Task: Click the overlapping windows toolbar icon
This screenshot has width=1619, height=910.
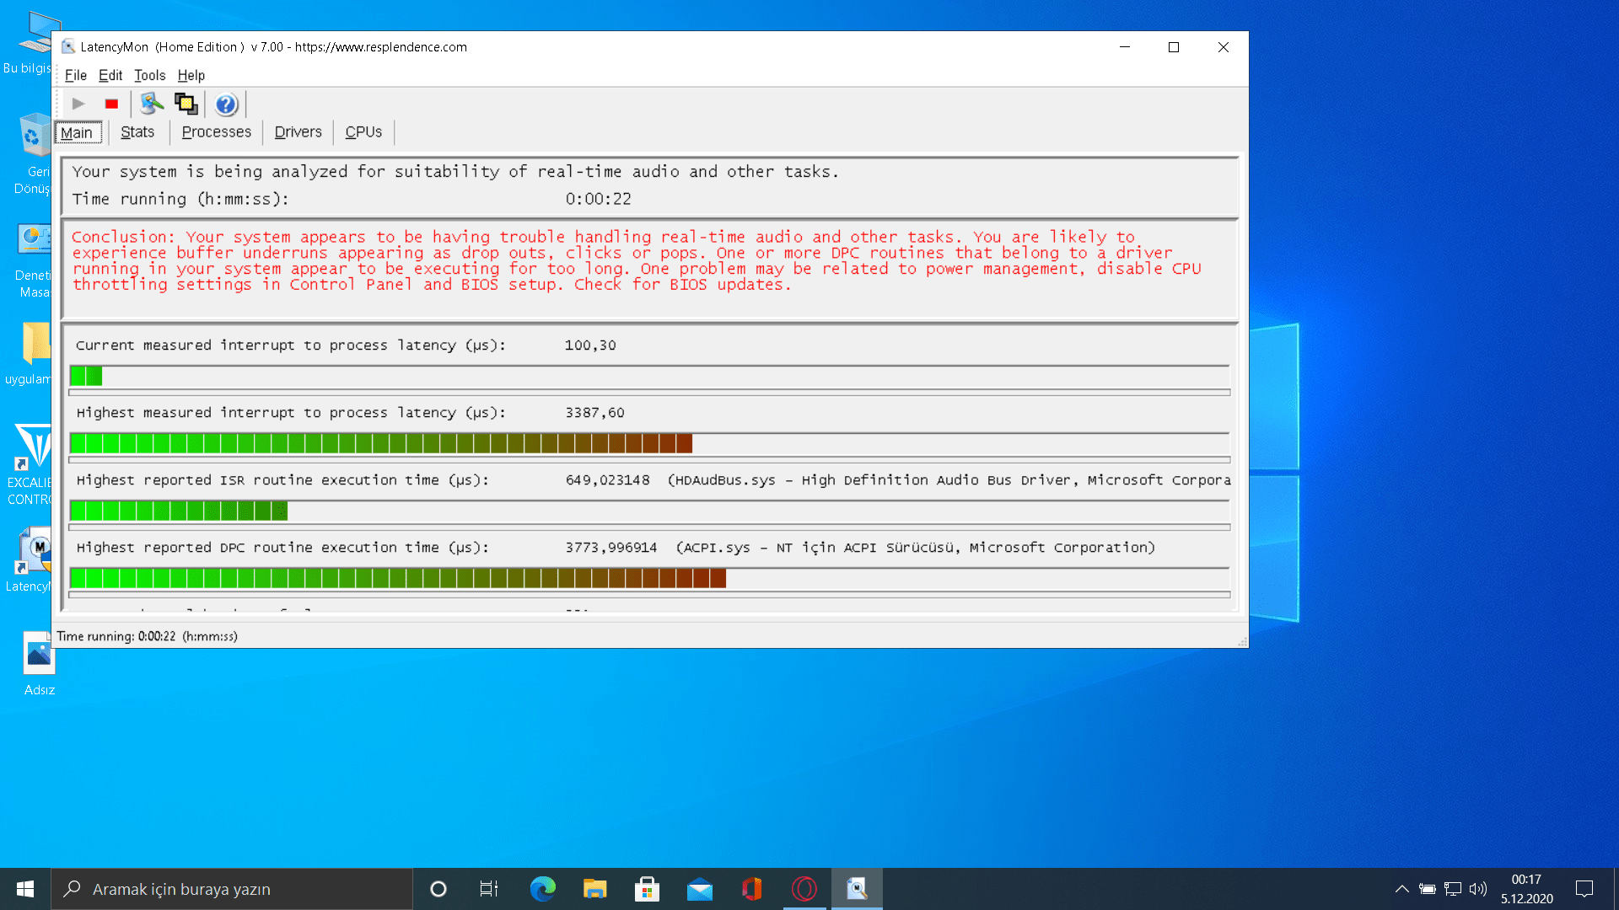Action: point(186,104)
